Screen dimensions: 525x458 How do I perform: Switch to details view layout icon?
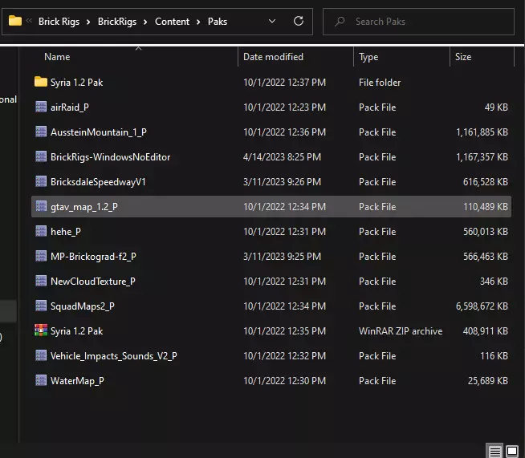[x=495, y=451]
